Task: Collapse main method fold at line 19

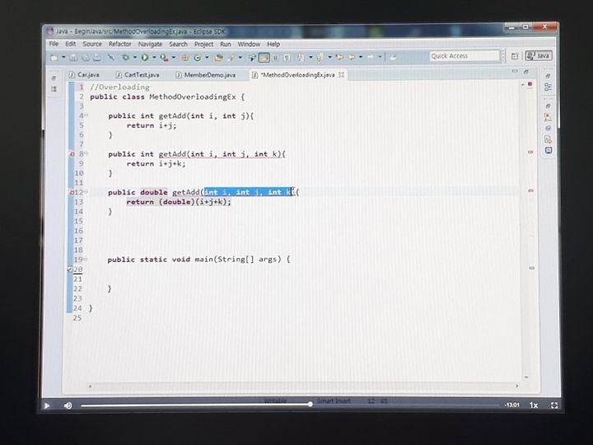Action: (86, 260)
